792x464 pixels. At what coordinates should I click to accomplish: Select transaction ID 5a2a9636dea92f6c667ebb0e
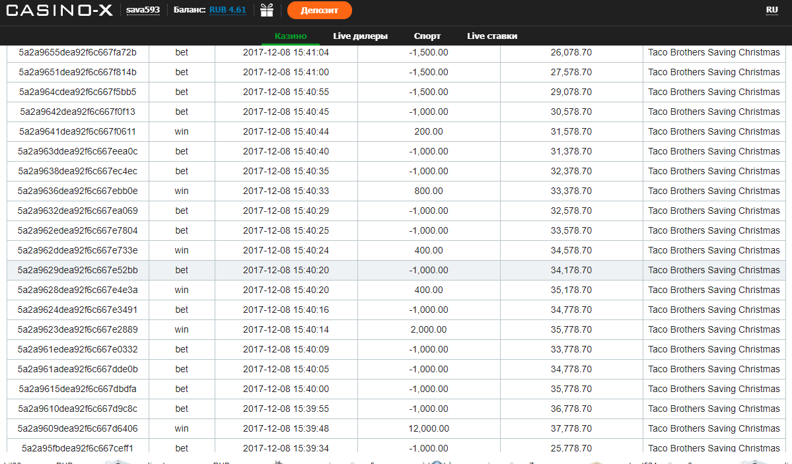coord(78,191)
